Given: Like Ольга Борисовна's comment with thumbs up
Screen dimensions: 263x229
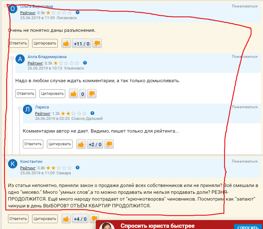Looking at the screenshot, I should click(x=66, y=44).
